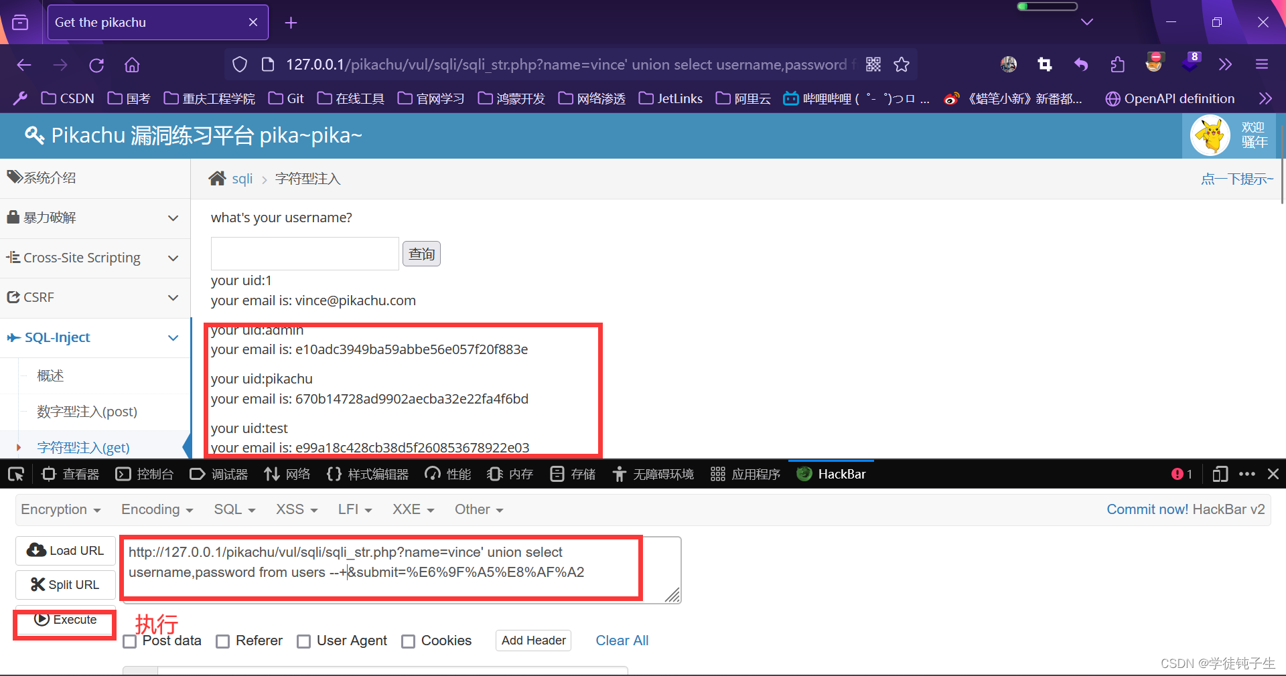List all tabs dropdown arrow
Image resolution: width=1286 pixels, height=676 pixels.
point(1087,22)
